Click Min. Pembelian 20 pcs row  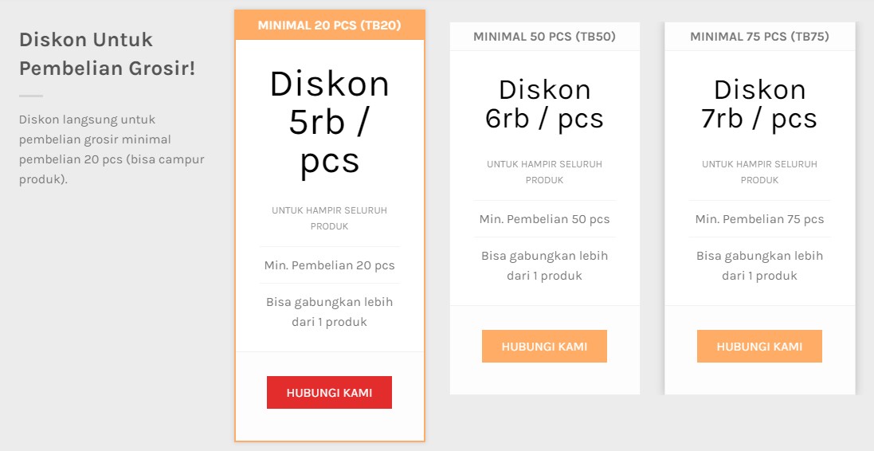[x=329, y=265]
